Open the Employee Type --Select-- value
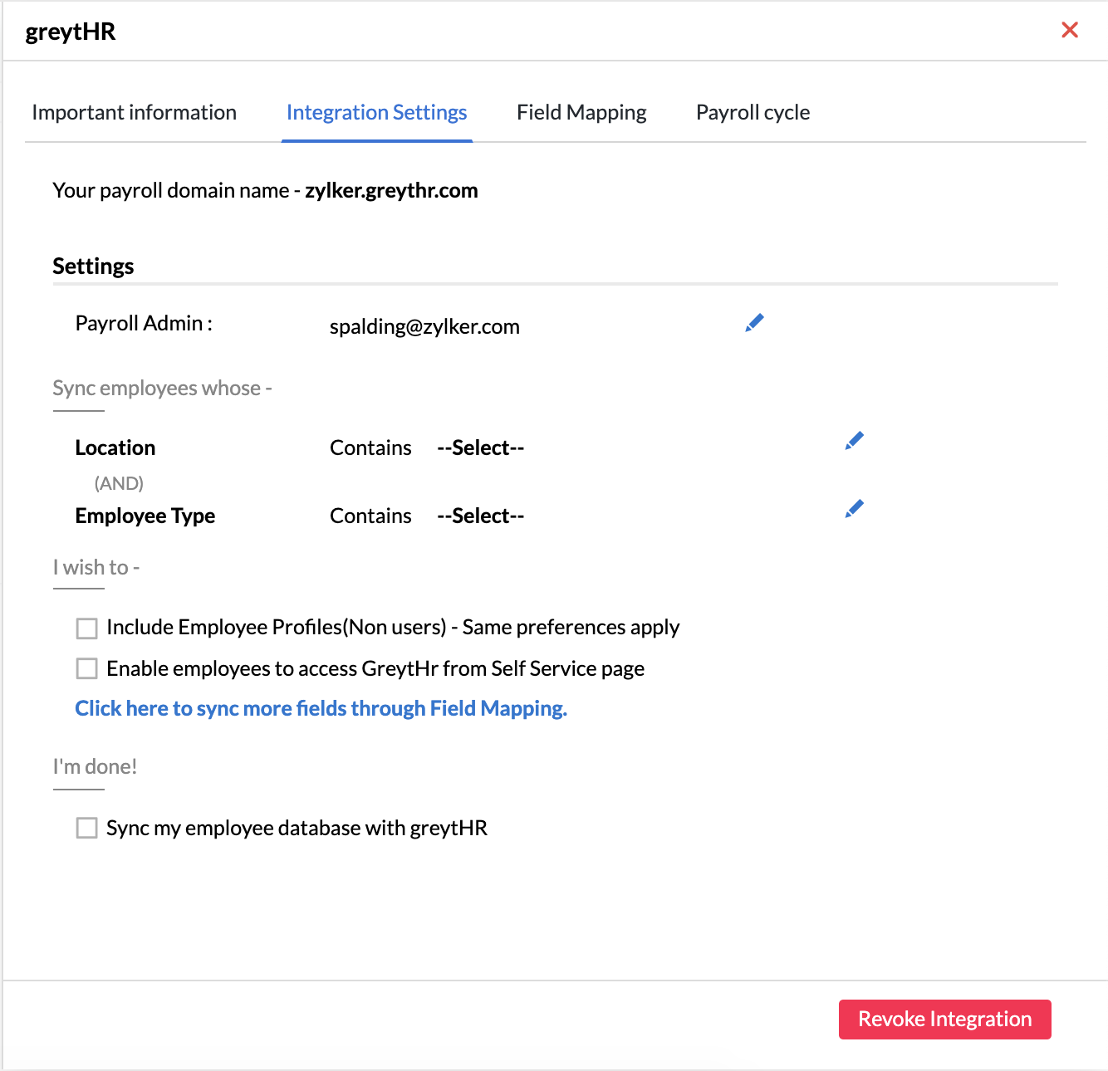The height and width of the screenshot is (1071, 1108). [x=481, y=516]
